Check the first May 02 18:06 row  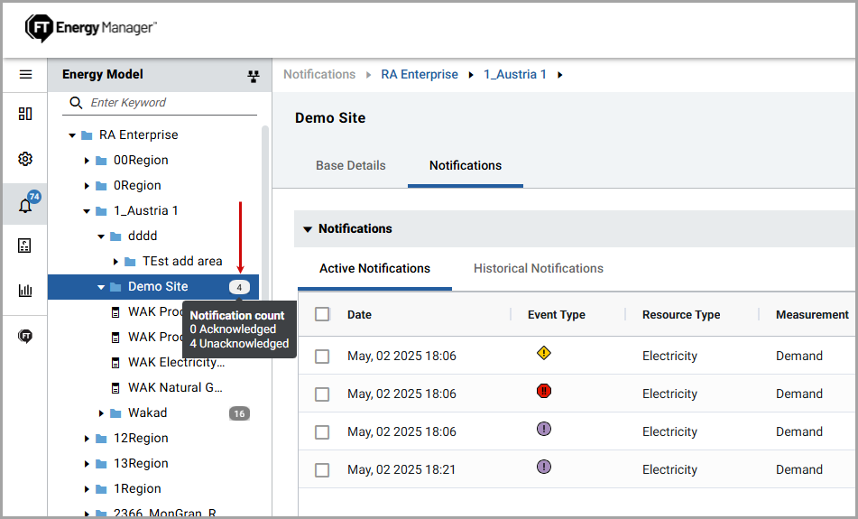coord(322,357)
